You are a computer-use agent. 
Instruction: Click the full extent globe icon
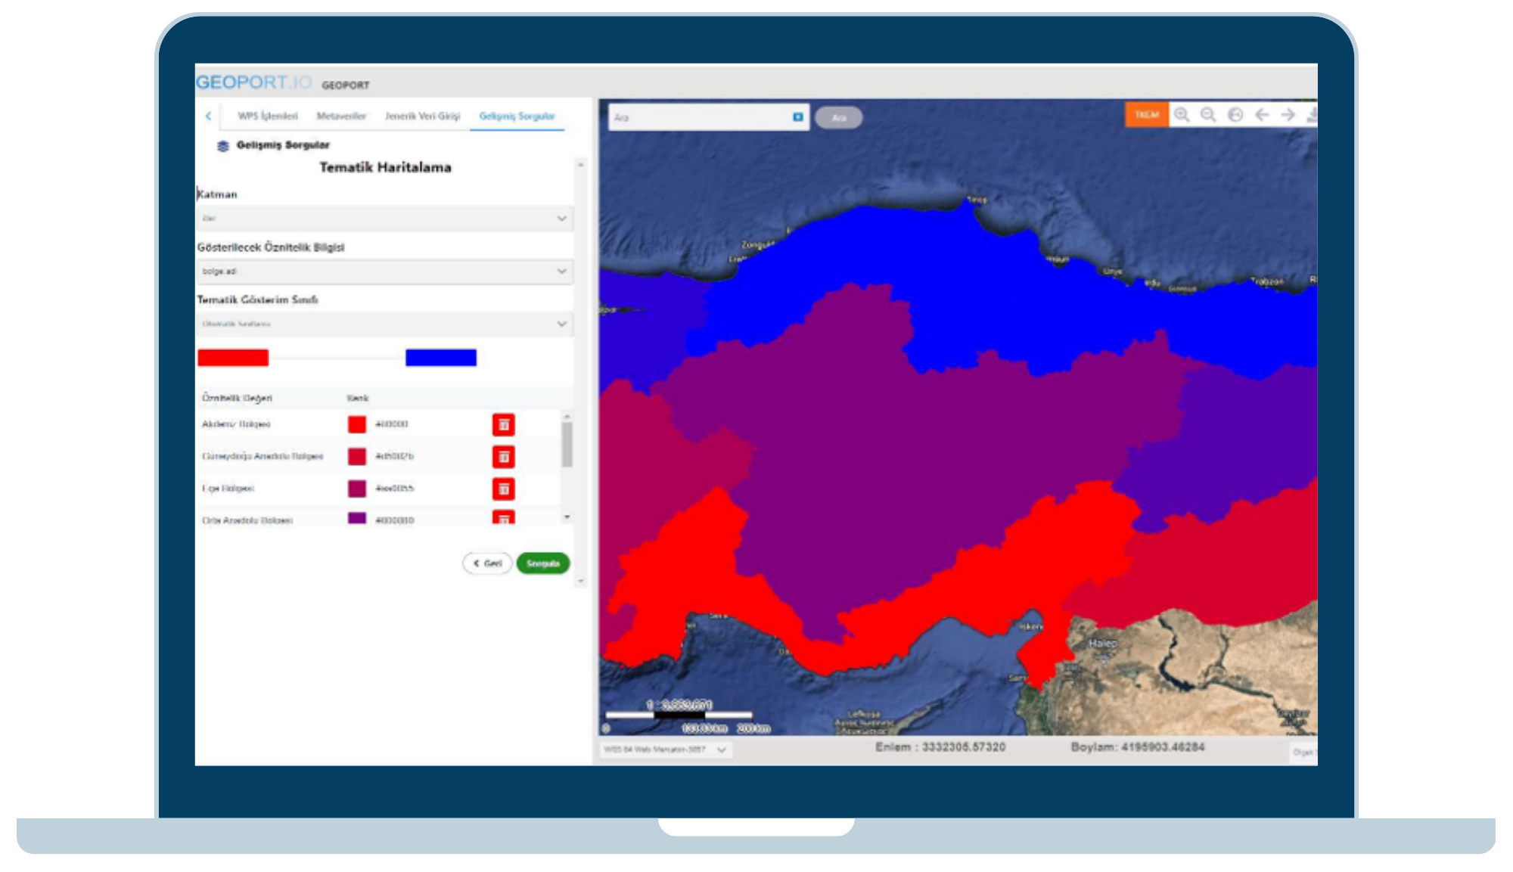(x=1235, y=115)
